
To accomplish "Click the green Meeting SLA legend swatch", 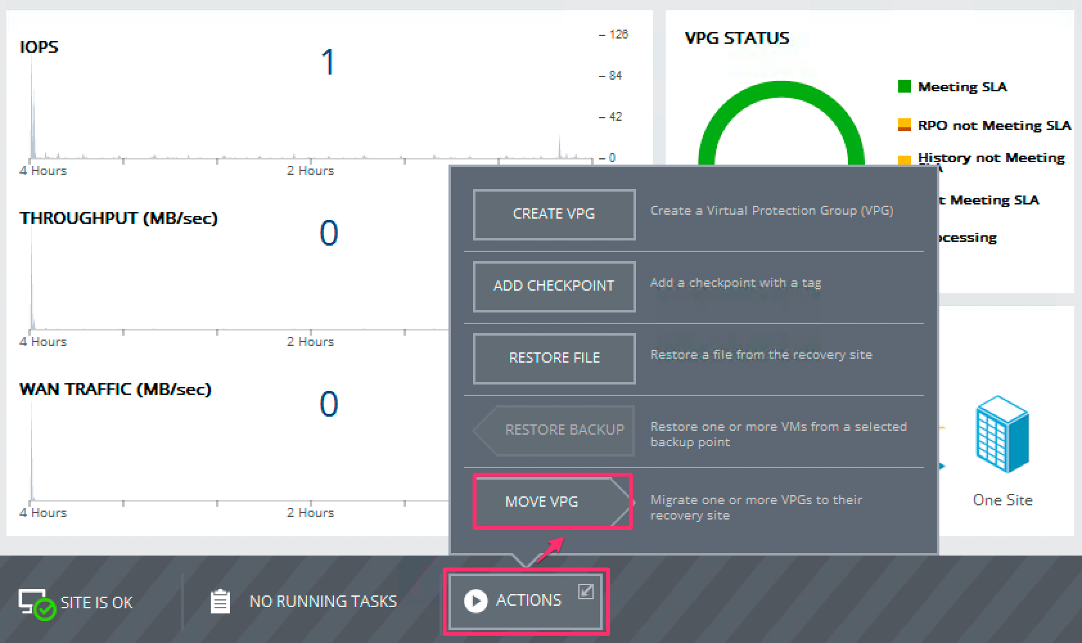I will point(903,86).
